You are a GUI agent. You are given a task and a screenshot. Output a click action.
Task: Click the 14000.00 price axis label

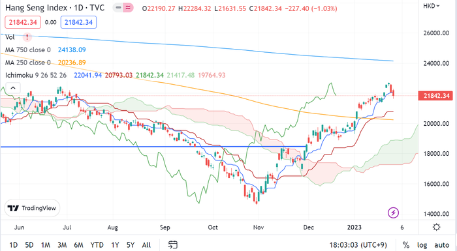point(436,214)
